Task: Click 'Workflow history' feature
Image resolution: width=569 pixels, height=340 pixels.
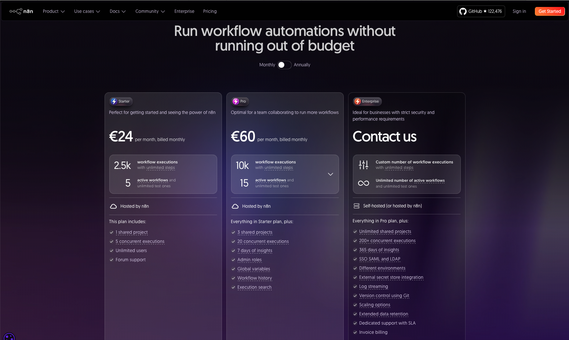Action: [255, 278]
